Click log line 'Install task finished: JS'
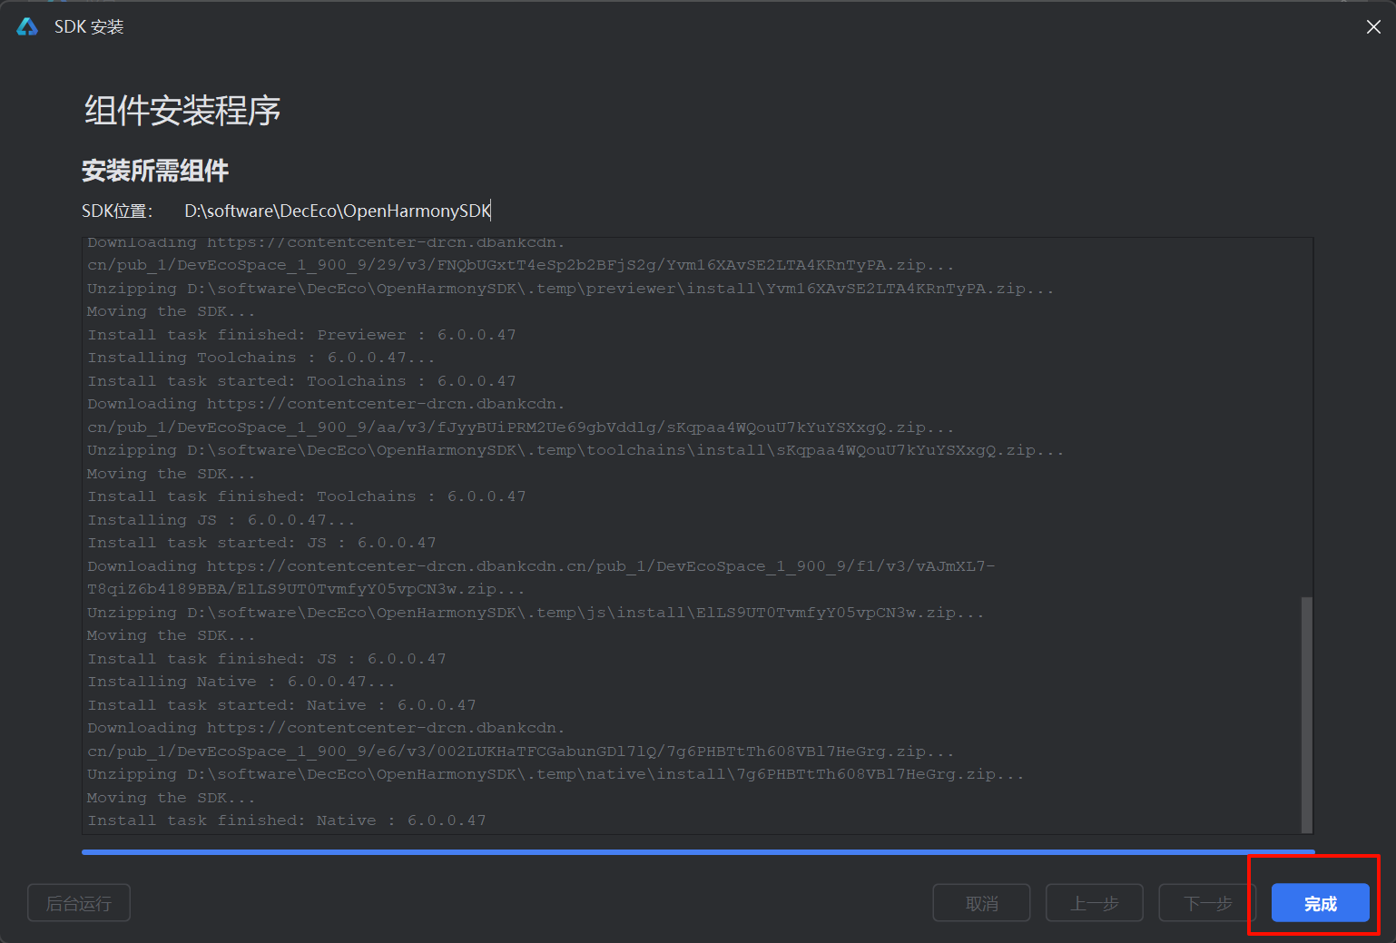1396x943 pixels. 267,659
